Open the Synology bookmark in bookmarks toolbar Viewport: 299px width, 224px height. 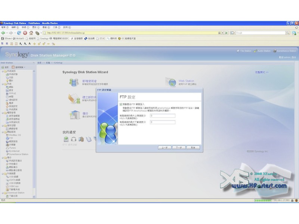click(43, 38)
